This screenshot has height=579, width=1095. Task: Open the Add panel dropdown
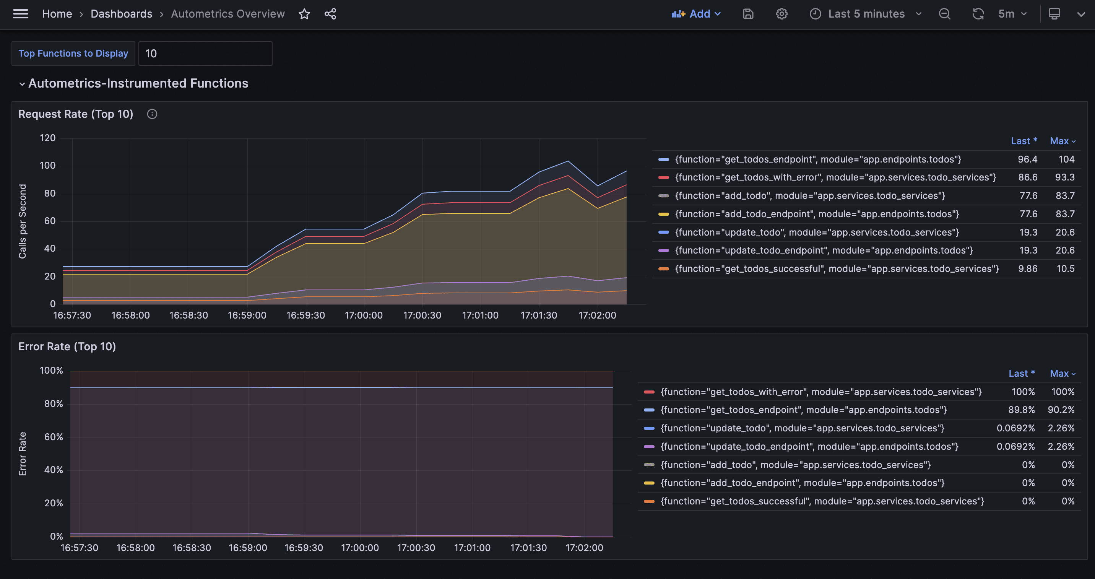pos(696,14)
